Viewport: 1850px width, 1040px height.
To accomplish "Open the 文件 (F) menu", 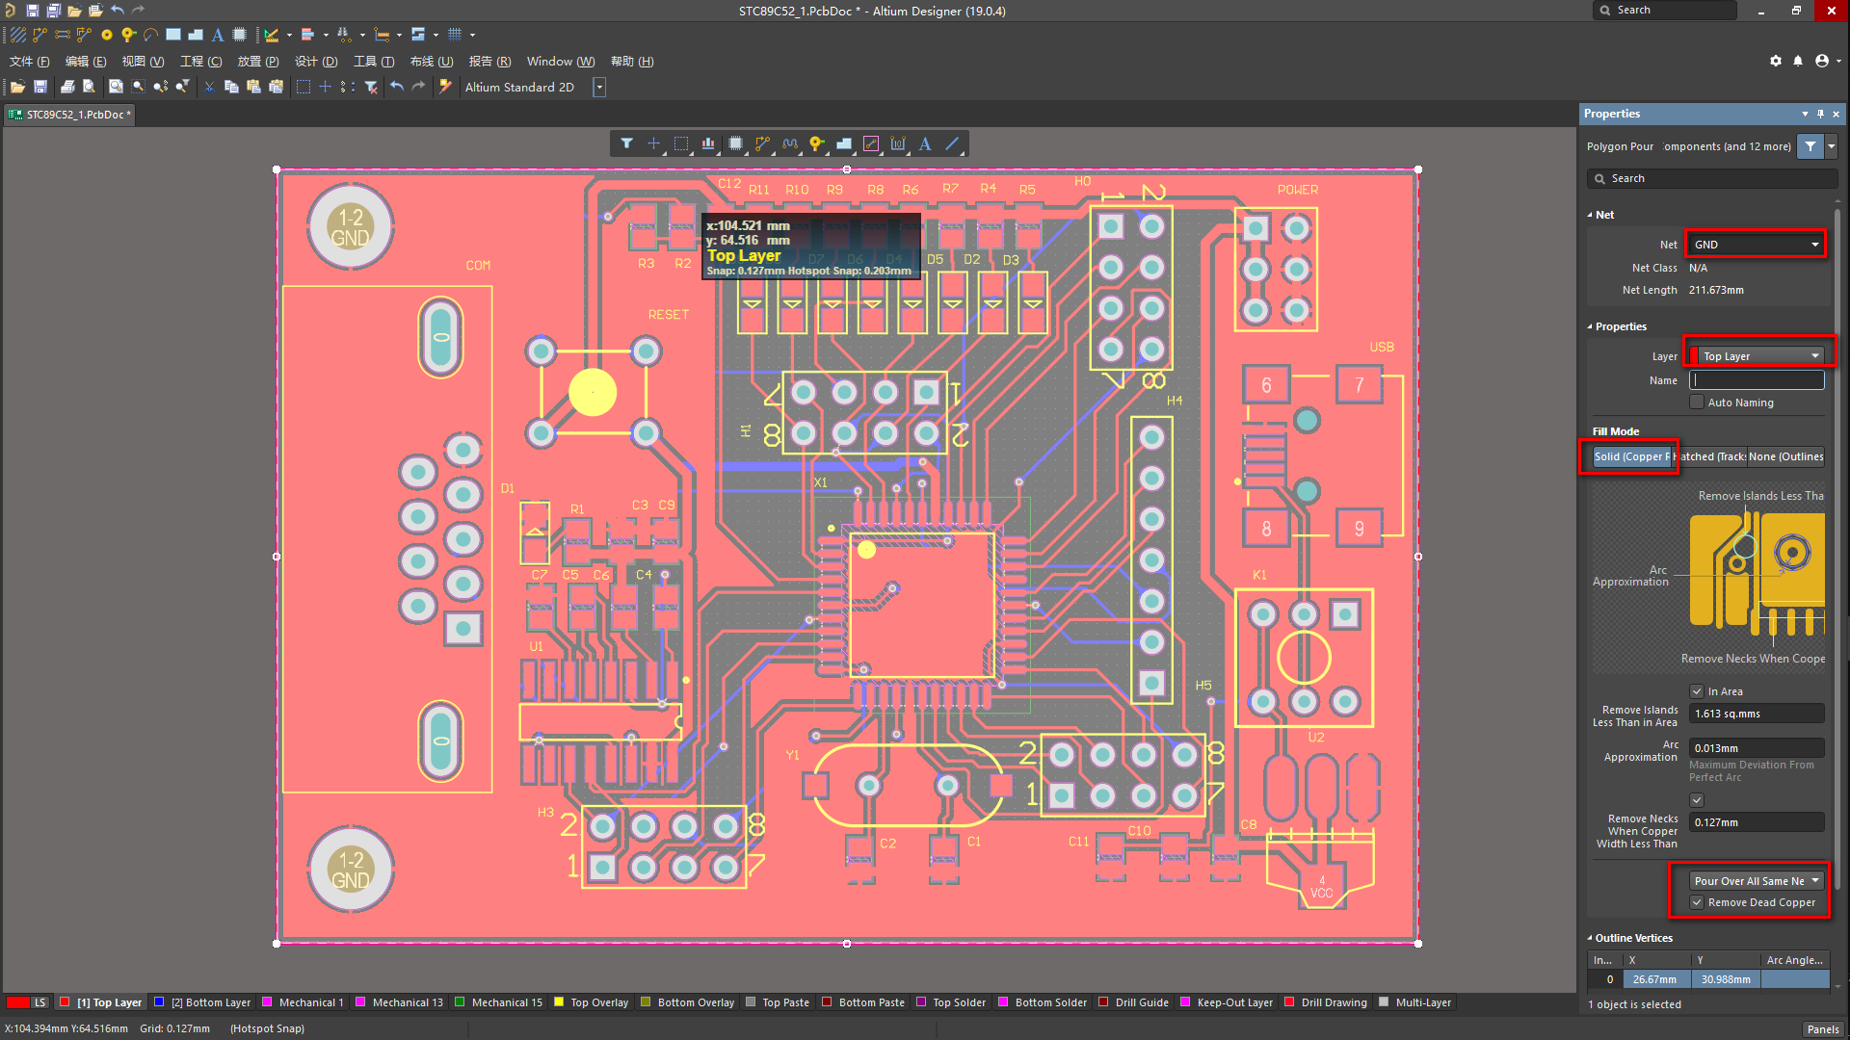I will pyautogui.click(x=29, y=61).
